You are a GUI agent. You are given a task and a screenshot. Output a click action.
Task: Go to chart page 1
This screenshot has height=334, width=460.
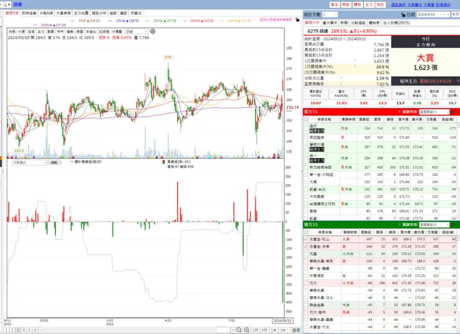click(6, 330)
